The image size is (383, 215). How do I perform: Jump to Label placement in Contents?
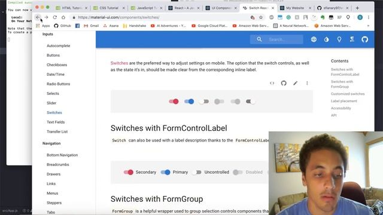[x=344, y=101]
